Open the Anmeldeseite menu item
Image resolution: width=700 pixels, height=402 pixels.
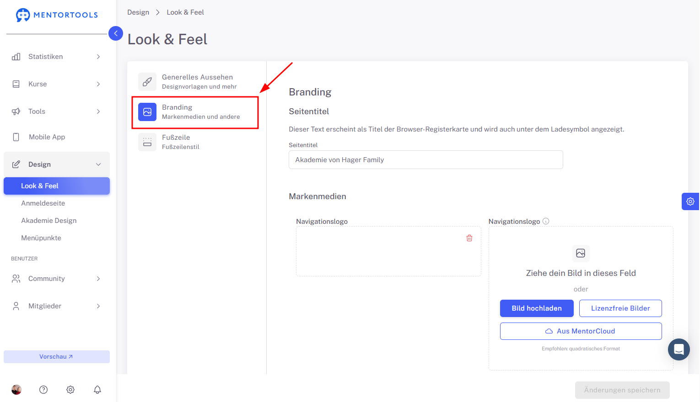(43, 203)
